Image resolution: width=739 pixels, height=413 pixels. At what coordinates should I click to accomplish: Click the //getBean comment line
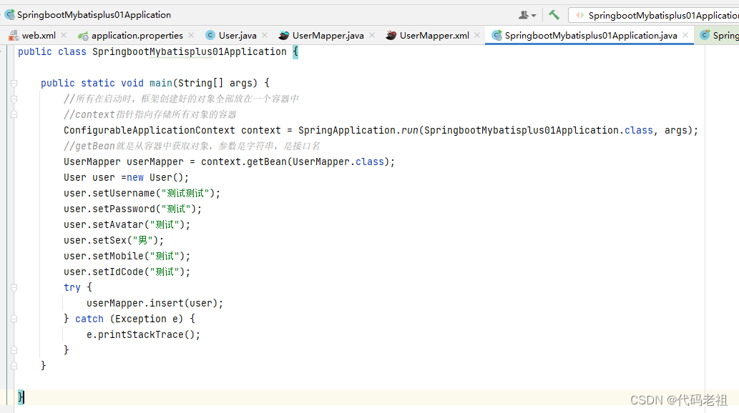(192, 146)
